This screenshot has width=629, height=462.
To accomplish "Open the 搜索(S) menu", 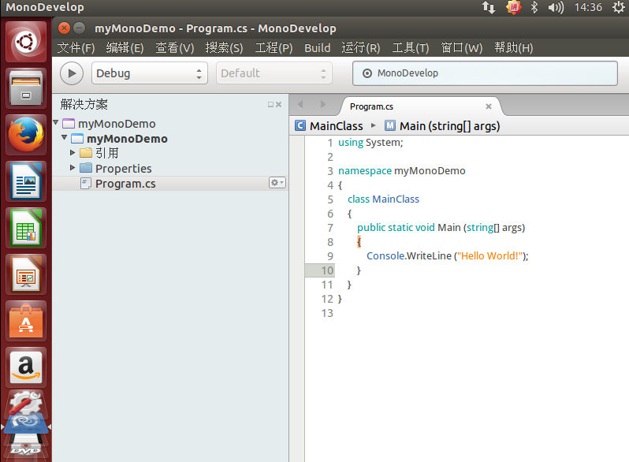I will pyautogui.click(x=224, y=48).
